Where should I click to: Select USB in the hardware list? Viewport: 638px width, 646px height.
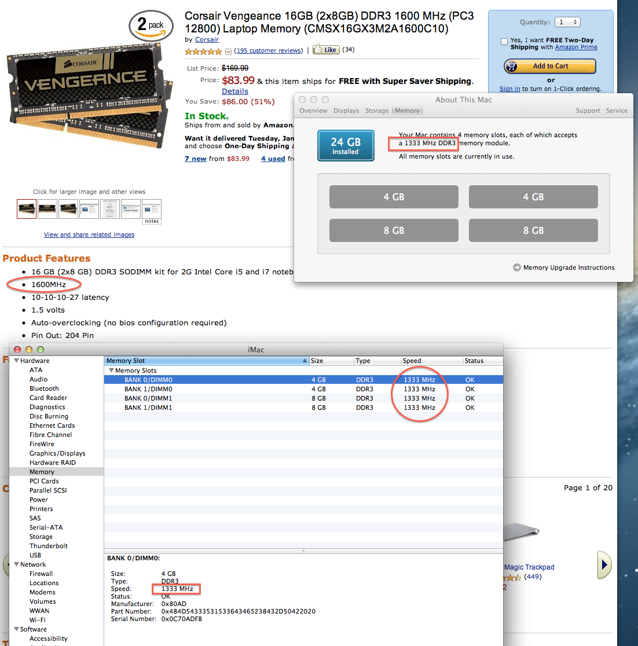click(35, 555)
